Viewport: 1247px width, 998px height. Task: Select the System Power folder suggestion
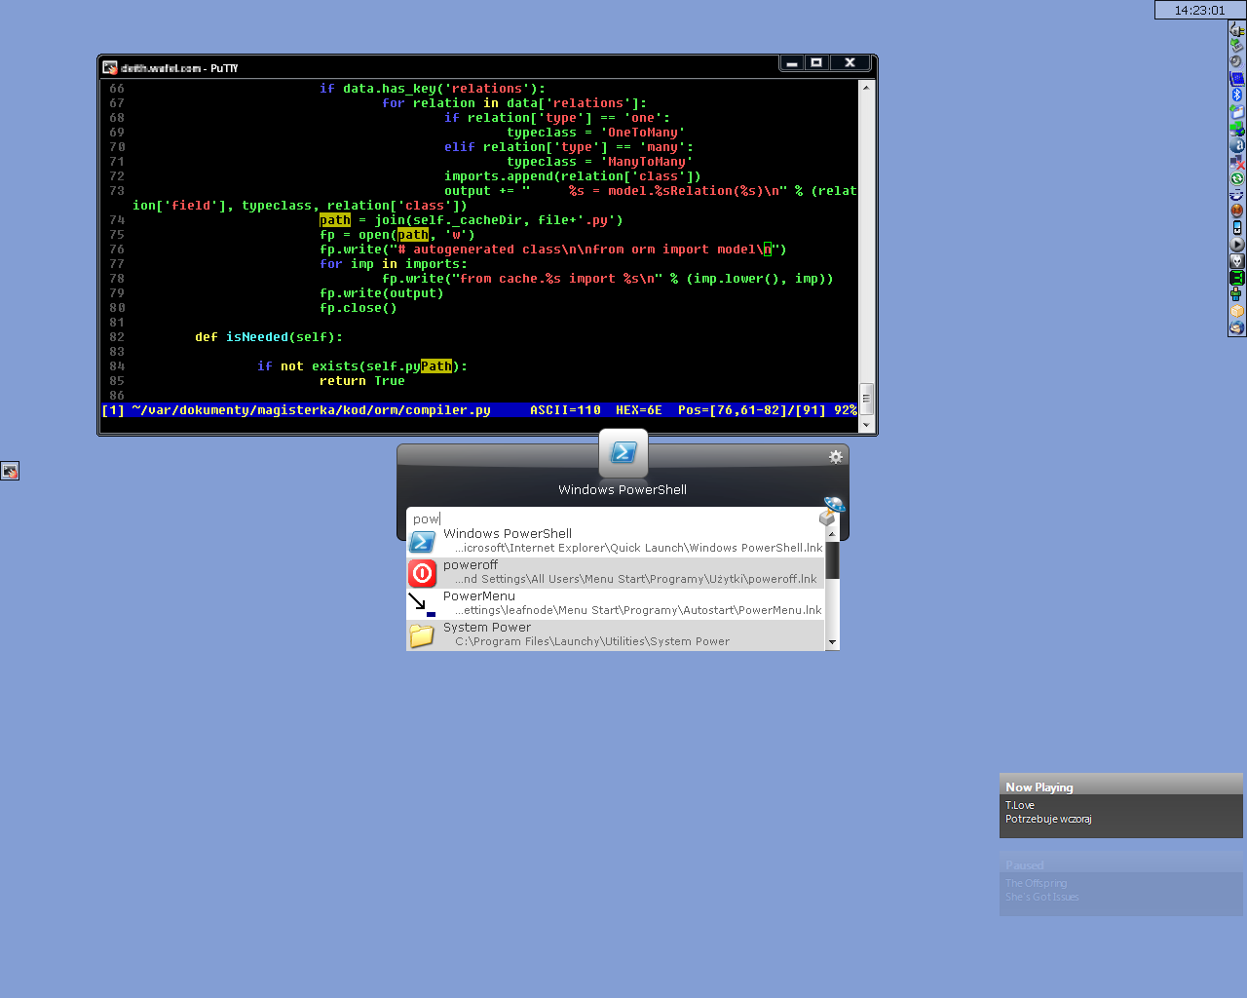616,634
